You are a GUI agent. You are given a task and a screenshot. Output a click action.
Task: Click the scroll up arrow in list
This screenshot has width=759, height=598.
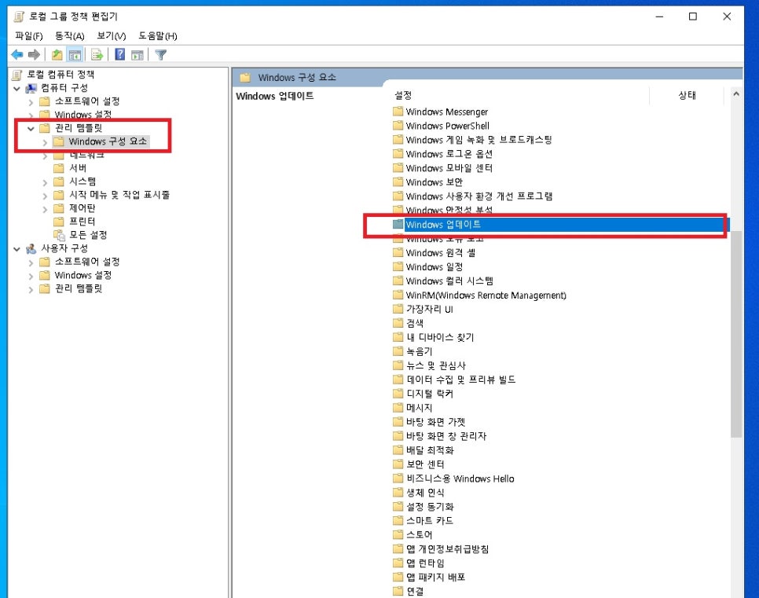(735, 94)
